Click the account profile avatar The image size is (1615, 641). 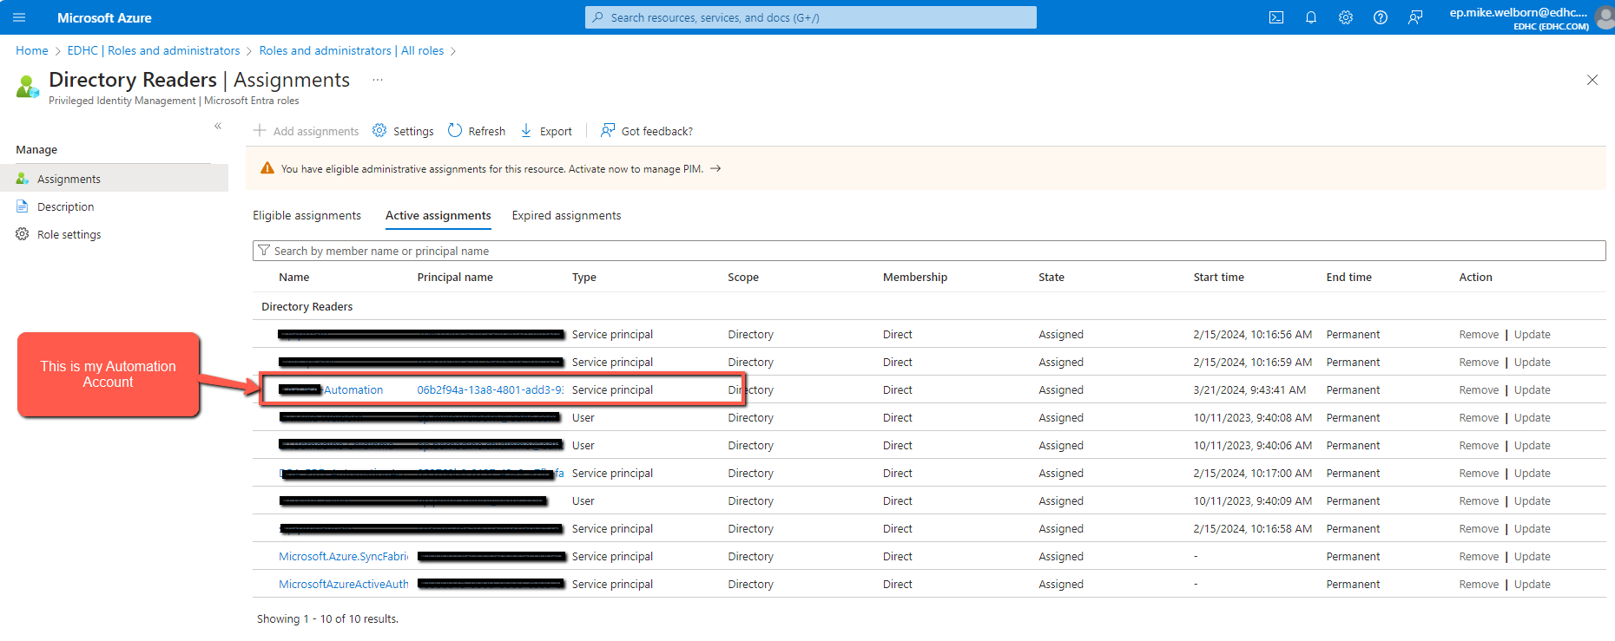coord(1605,17)
